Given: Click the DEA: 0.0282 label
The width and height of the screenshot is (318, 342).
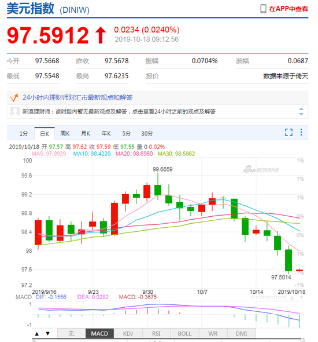Looking at the screenshot, I should [x=93, y=297].
